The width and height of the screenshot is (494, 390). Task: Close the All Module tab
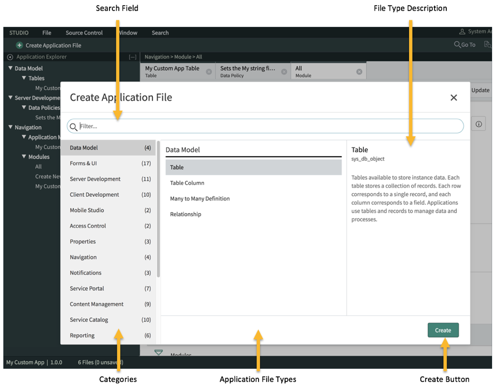358,71
